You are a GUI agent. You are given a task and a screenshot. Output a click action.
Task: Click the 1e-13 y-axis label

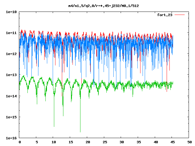click(11, 75)
